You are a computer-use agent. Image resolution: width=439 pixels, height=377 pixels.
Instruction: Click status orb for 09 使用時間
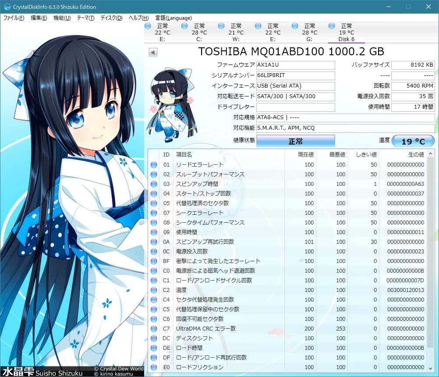[x=154, y=232]
